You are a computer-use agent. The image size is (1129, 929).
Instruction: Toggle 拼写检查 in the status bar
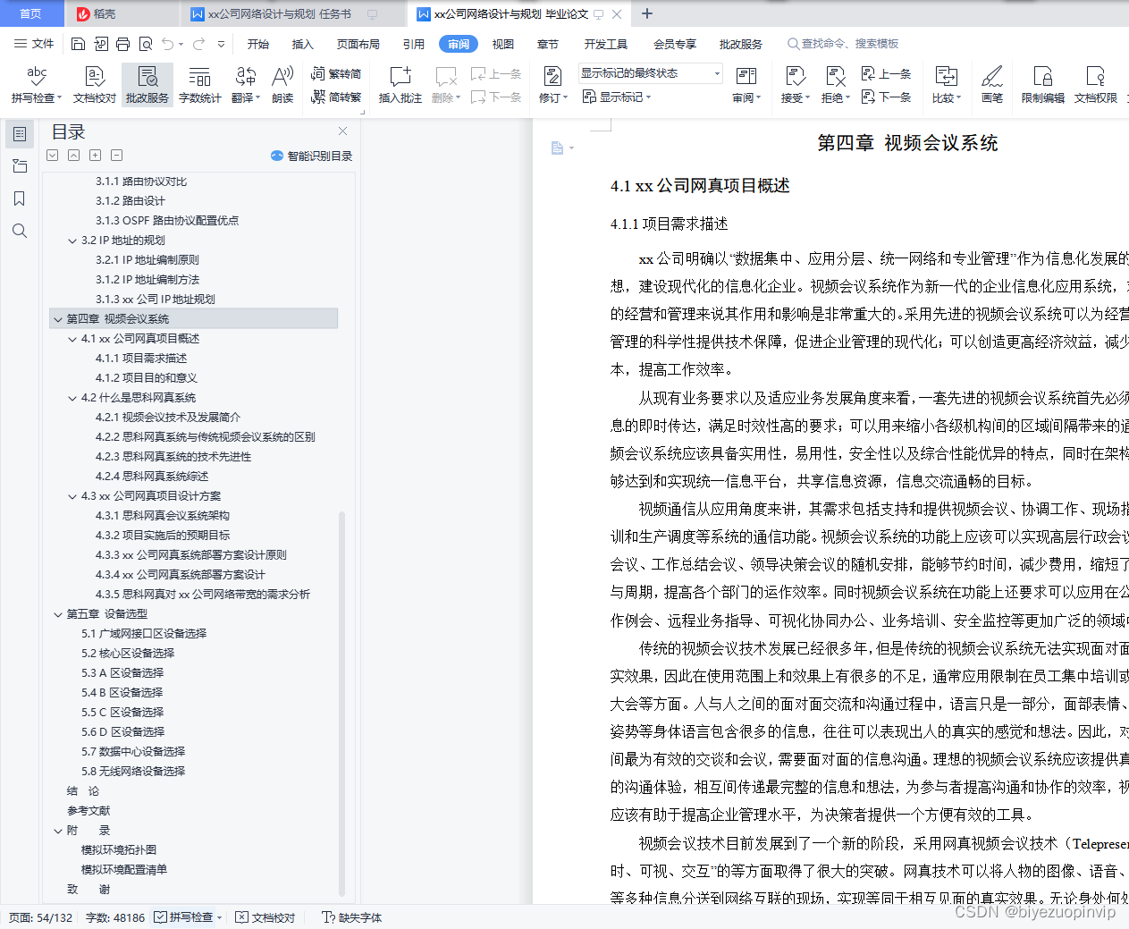click(188, 917)
